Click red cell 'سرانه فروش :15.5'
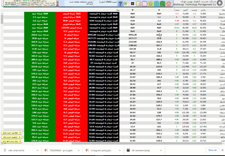Image resolution: width=225 pixels, height=156 pixels. click(72, 130)
